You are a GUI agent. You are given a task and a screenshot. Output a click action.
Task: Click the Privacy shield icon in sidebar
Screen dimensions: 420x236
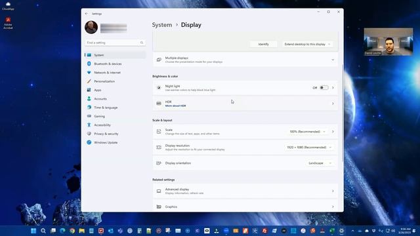click(x=89, y=134)
